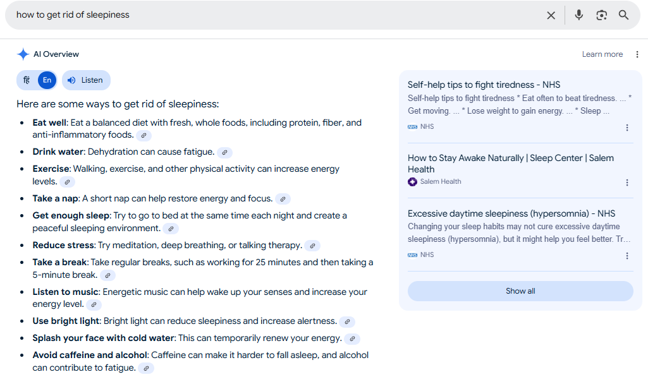Open the AI Overview three-dot options menu

pos(637,54)
